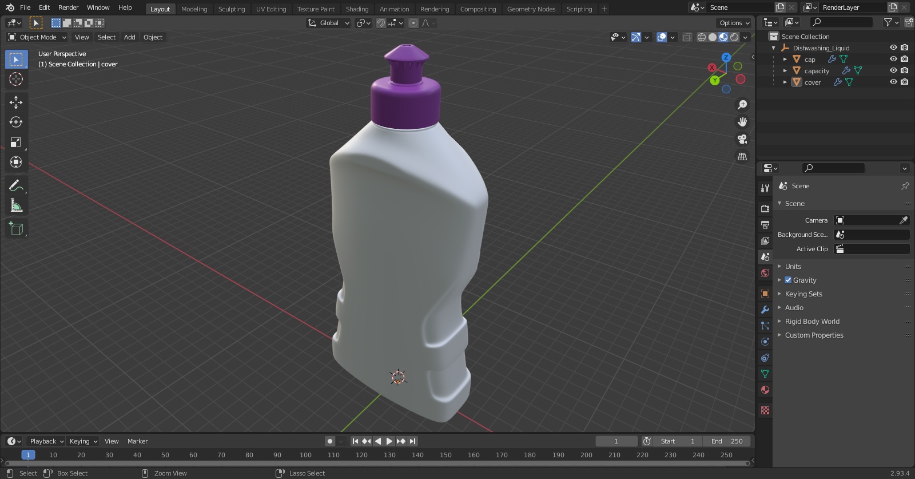The image size is (915, 479).
Task: Open the Tool settings properties tab
Action: 765,188
